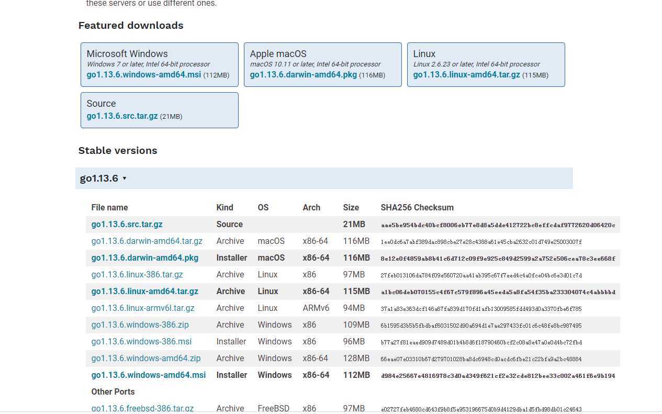
Task: Click the "Source" title in the featured box
Action: pyautogui.click(x=102, y=104)
